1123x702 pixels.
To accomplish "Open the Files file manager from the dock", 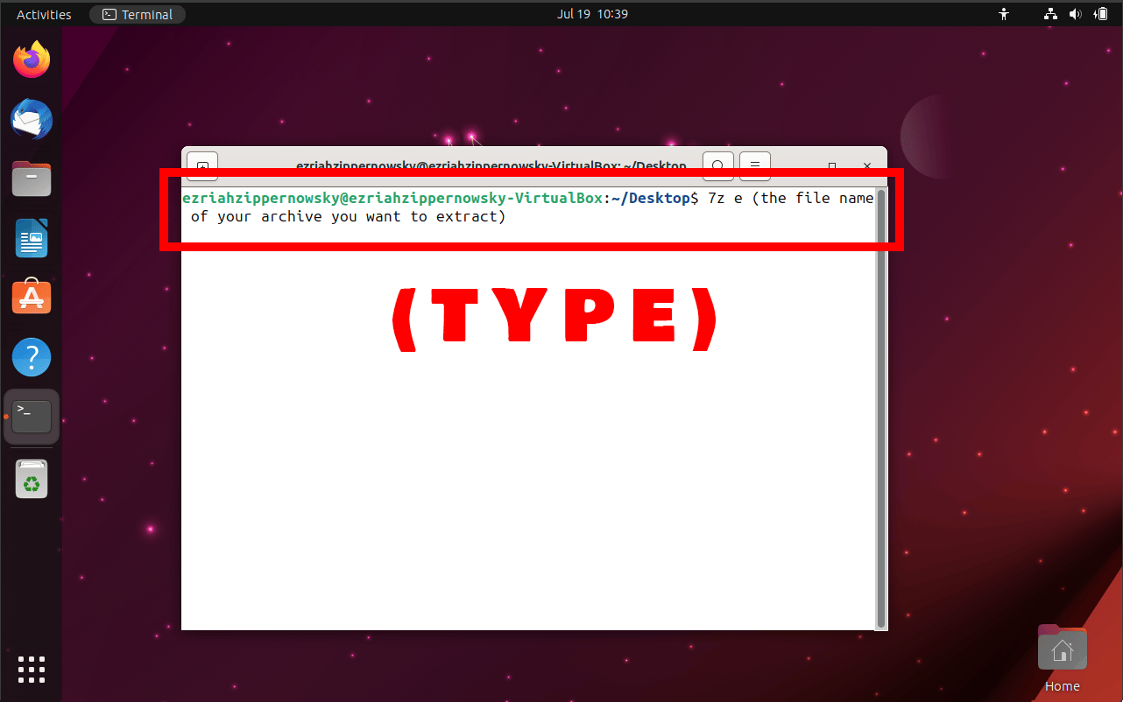I will pyautogui.click(x=32, y=179).
